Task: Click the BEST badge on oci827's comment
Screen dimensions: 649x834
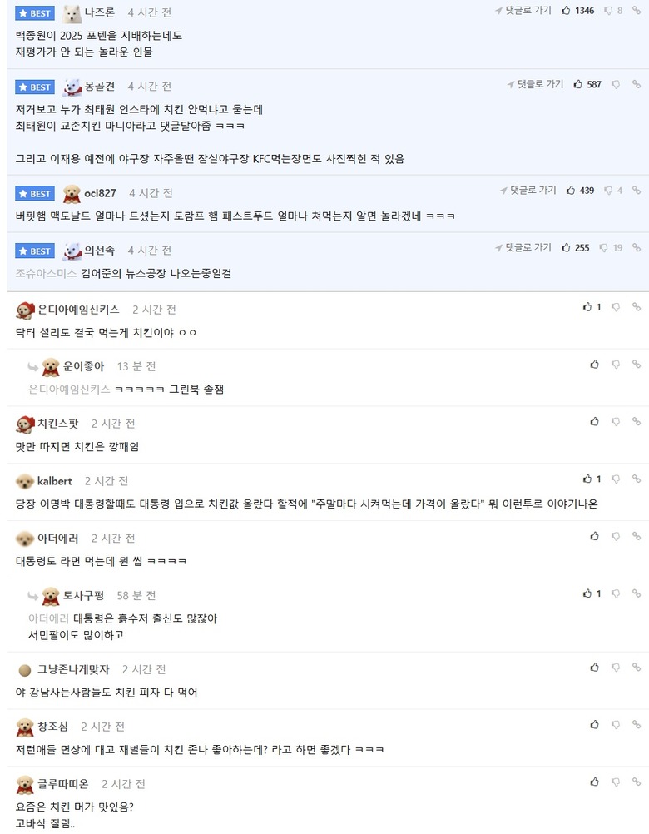Action: pyautogui.click(x=35, y=194)
